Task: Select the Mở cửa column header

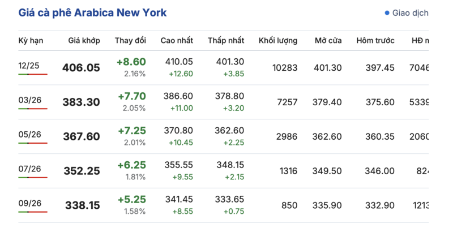Action: [x=328, y=41]
